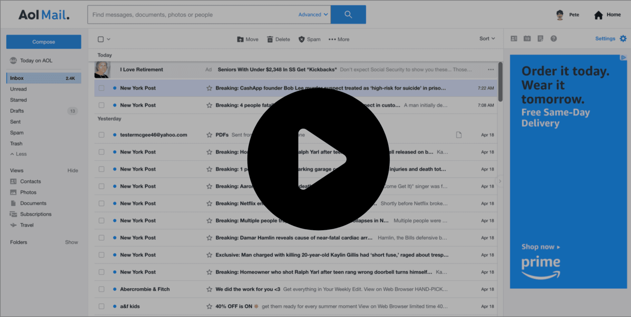The image size is (631, 317).
Task: Check the Netflix breaking news email checkbox
Action: (102, 204)
